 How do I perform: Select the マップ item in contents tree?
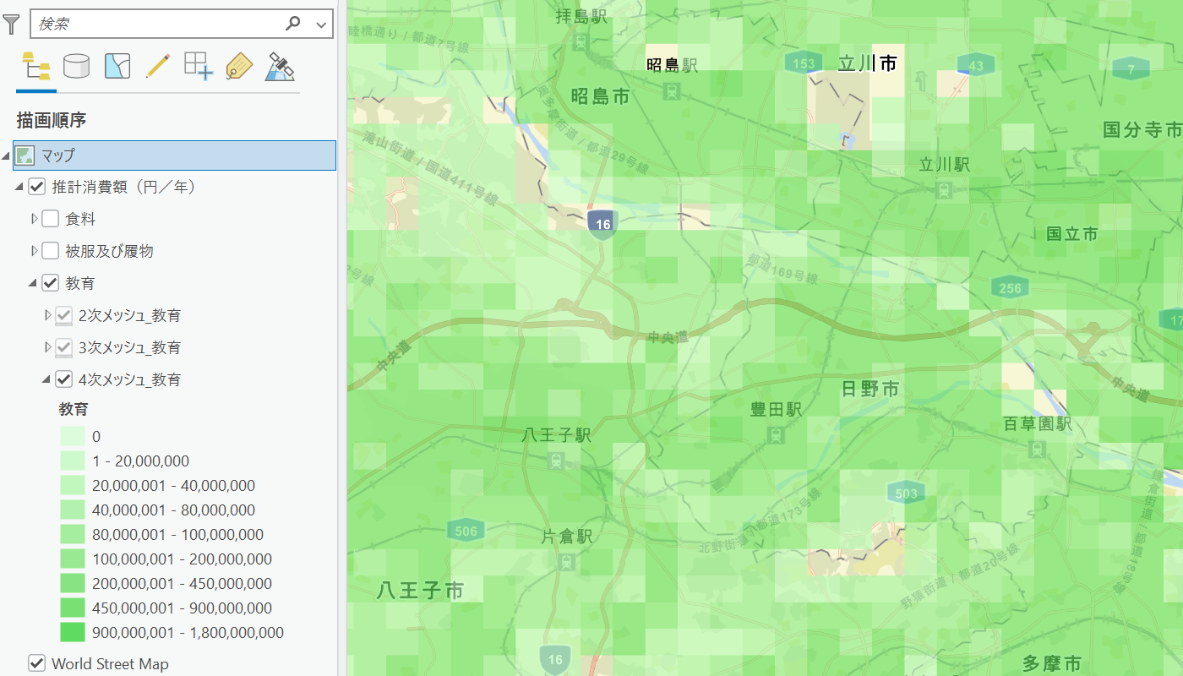point(58,155)
